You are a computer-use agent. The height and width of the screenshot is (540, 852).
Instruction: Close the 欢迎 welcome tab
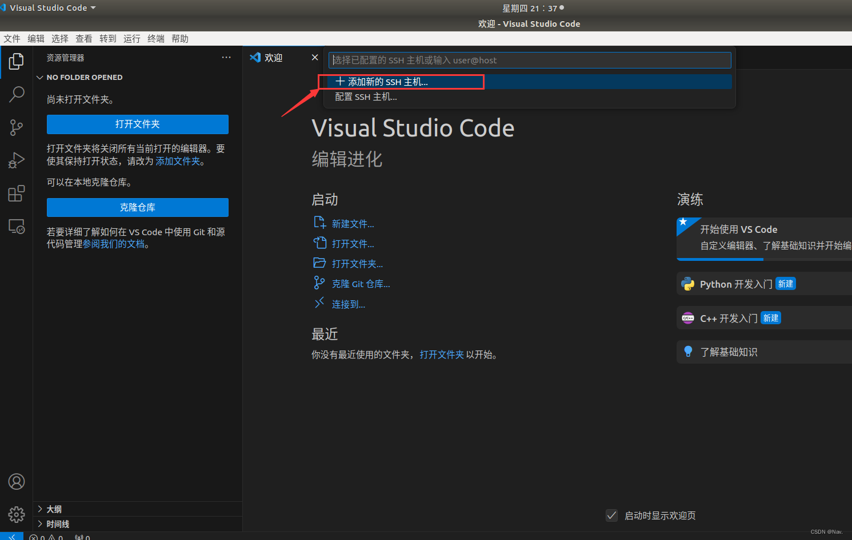(315, 58)
